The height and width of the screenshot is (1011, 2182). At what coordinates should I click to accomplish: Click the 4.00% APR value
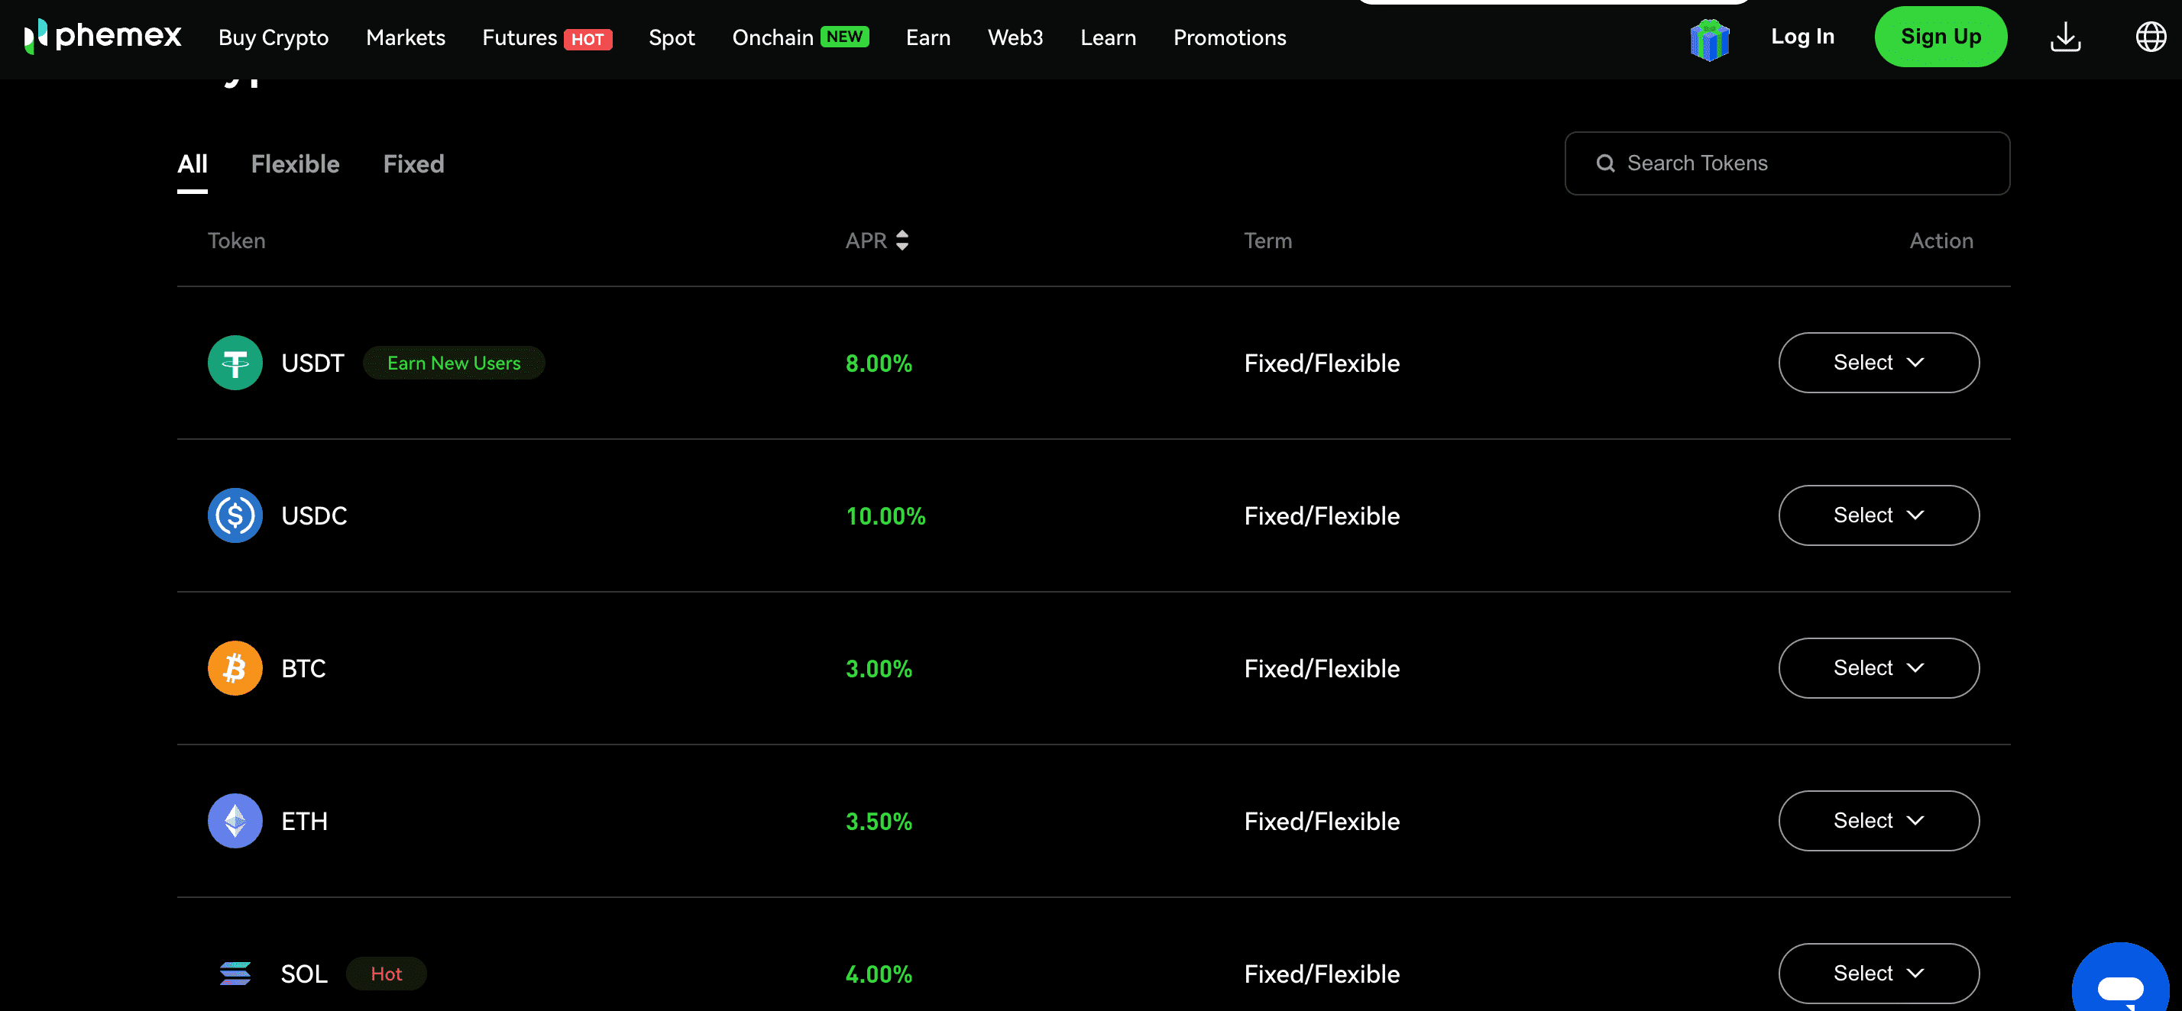pos(879,974)
